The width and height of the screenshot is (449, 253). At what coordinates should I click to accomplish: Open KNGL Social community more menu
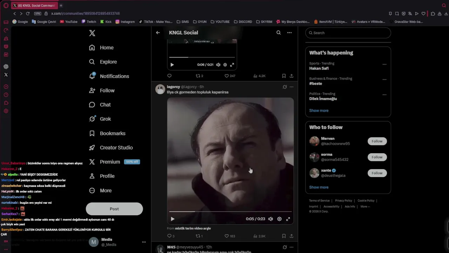tap(289, 33)
